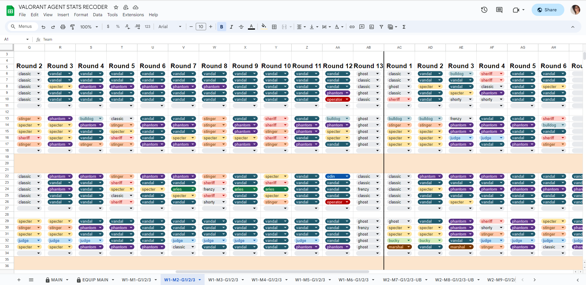Viewport: 586px width, 285px height.
Task: Open the functions sigma icon
Action: click(404, 27)
